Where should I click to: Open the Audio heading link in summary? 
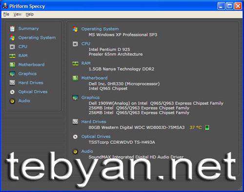click(x=87, y=151)
